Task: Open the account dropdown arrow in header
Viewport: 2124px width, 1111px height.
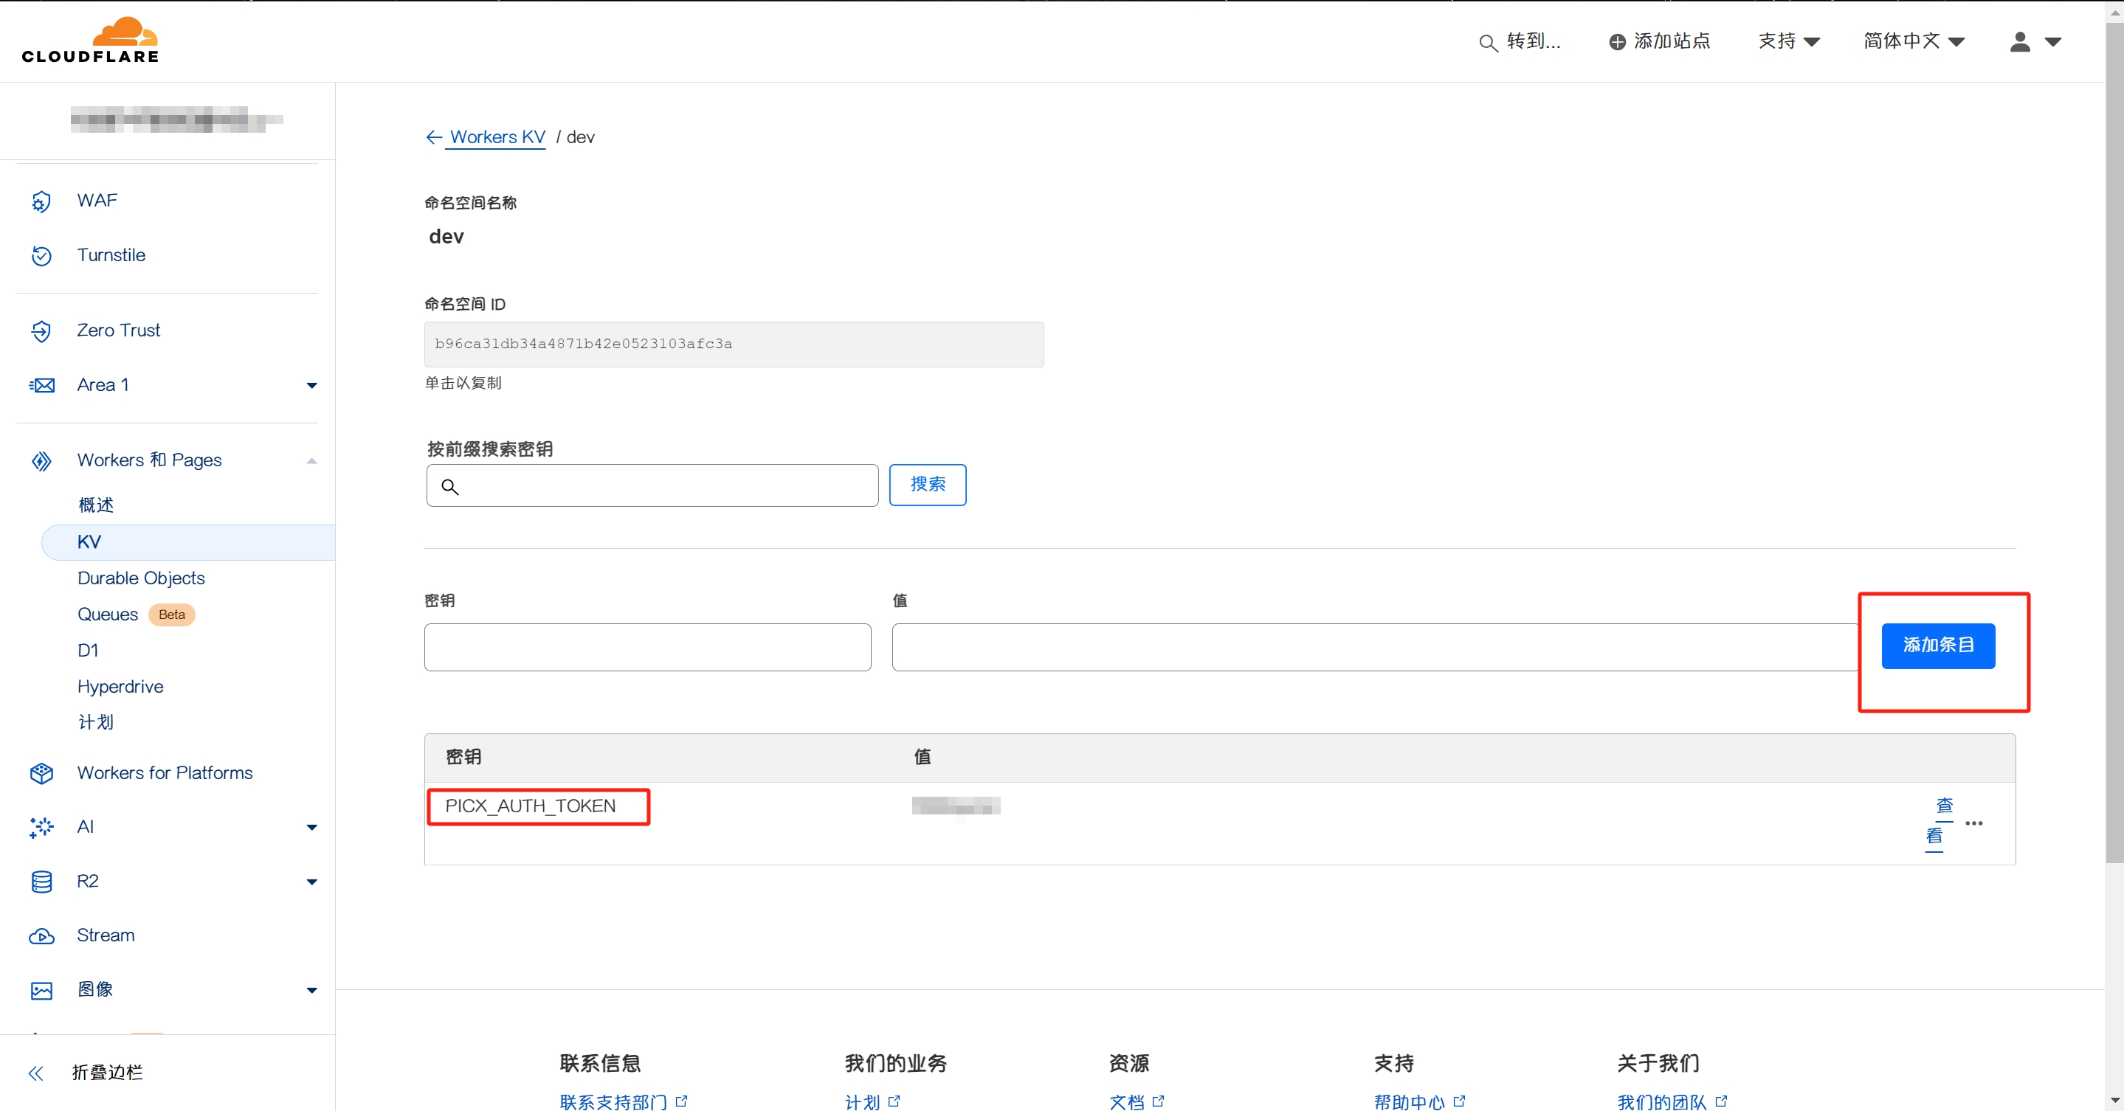Action: point(2053,41)
